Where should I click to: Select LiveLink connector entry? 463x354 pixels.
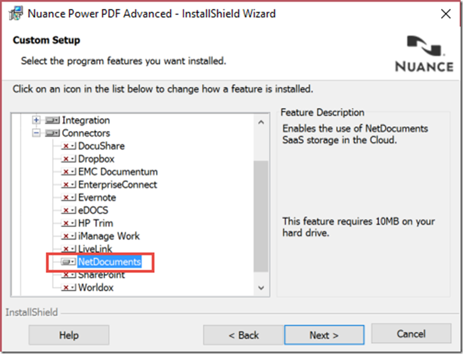95,248
